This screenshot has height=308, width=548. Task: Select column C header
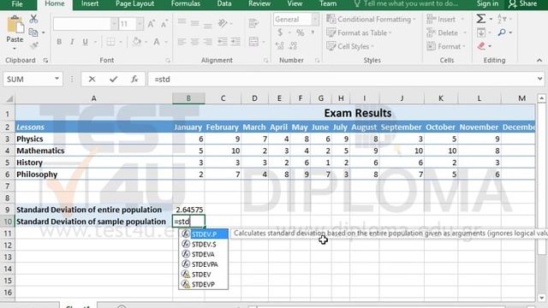click(x=223, y=98)
